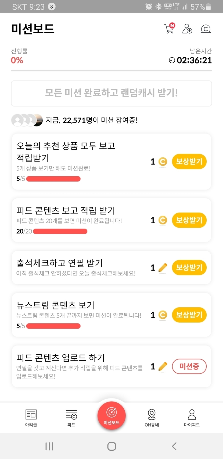Screen dimensions: 223x459
Task: Tap the remaining time clock icon
Action: click(172, 60)
